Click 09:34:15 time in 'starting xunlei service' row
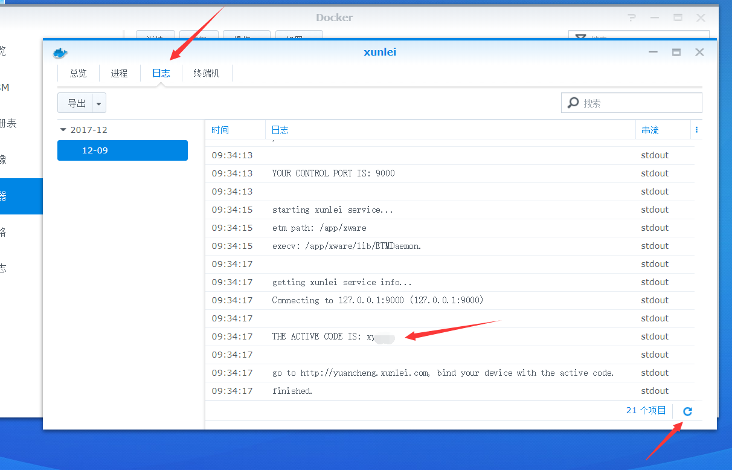 pyautogui.click(x=232, y=210)
